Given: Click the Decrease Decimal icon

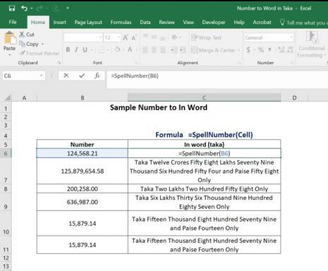Looking at the screenshot, I should tap(290, 50).
